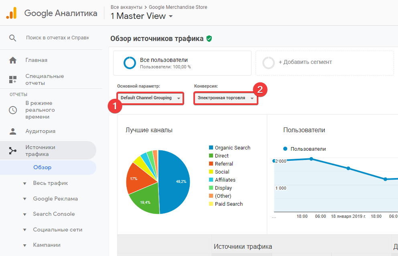The image size is (398, 256).
Task: Click Display light green legend swatch
Action: point(211,188)
